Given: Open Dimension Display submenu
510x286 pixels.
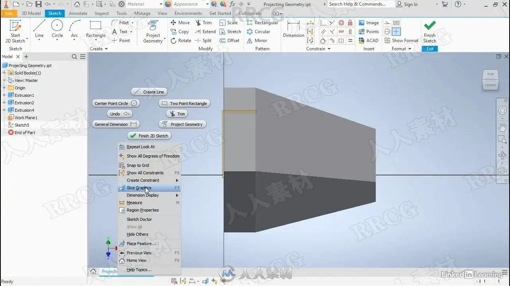Looking at the screenshot, I should click(x=149, y=195).
